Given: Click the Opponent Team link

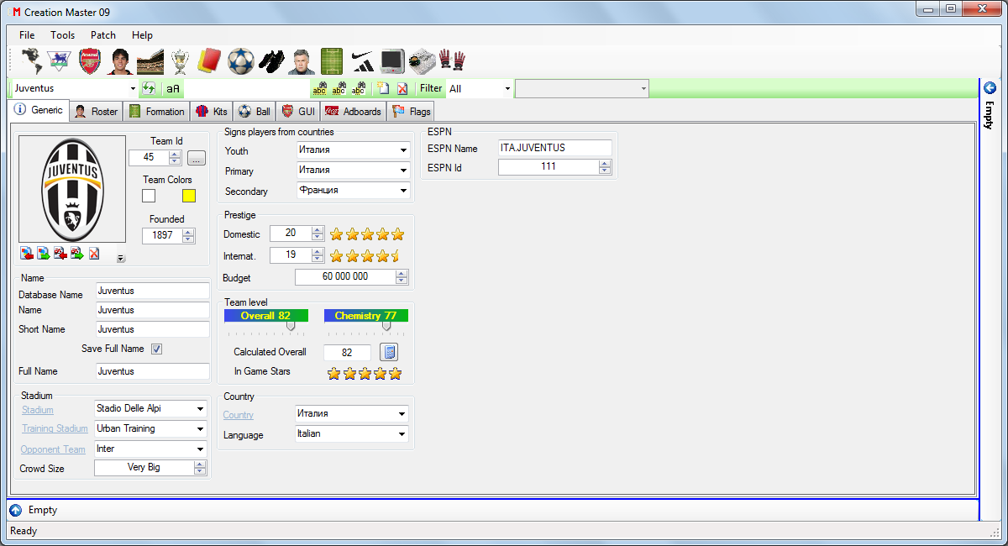Looking at the screenshot, I should pyautogui.click(x=53, y=449).
